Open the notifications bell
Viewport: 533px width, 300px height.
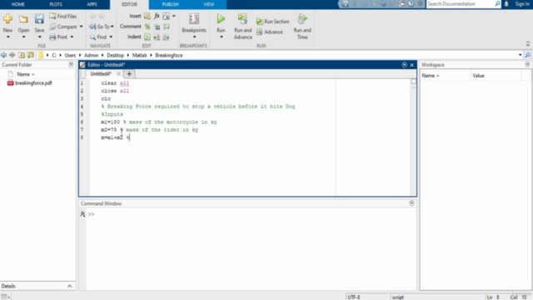(x=506, y=4)
